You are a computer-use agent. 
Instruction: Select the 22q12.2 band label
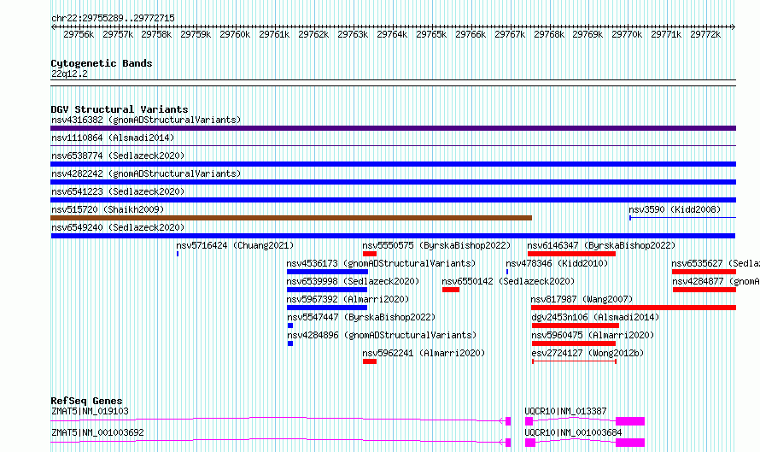coord(69,73)
